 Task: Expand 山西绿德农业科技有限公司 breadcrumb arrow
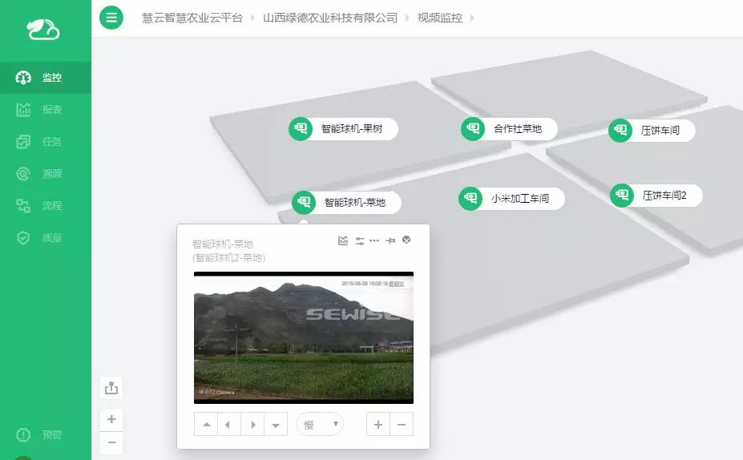coord(407,18)
